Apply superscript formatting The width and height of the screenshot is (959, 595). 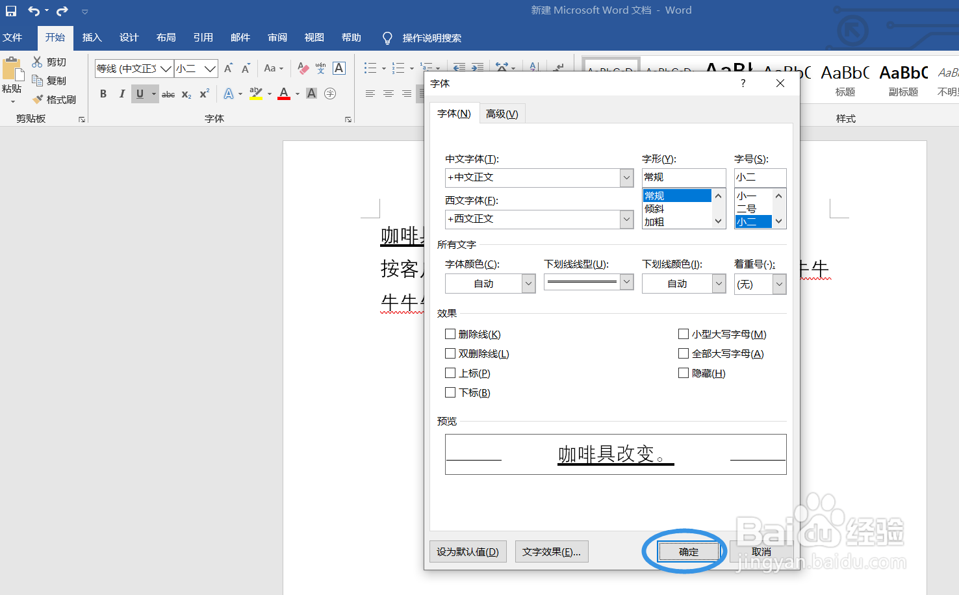coord(203,94)
